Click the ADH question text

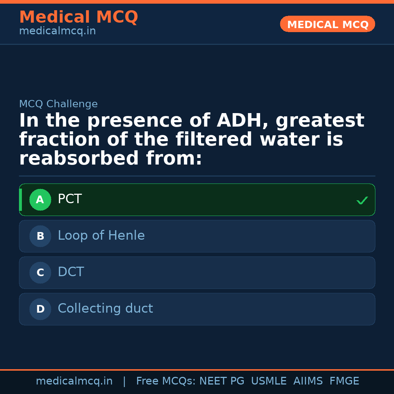click(192, 139)
